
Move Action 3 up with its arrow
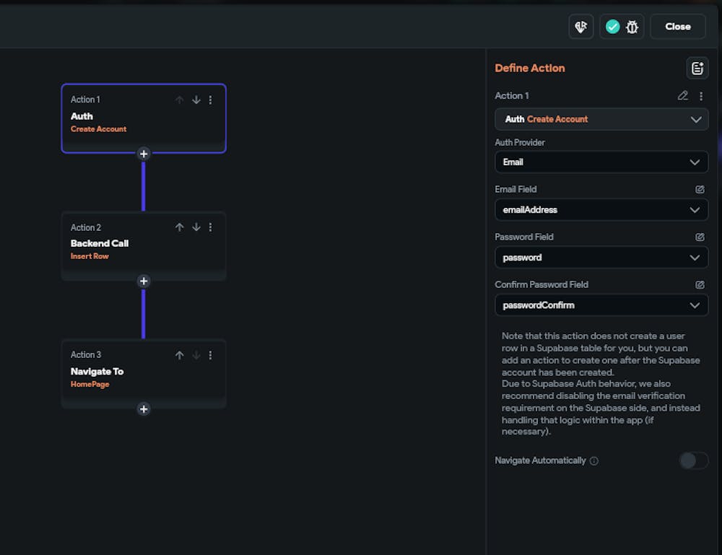pos(180,355)
